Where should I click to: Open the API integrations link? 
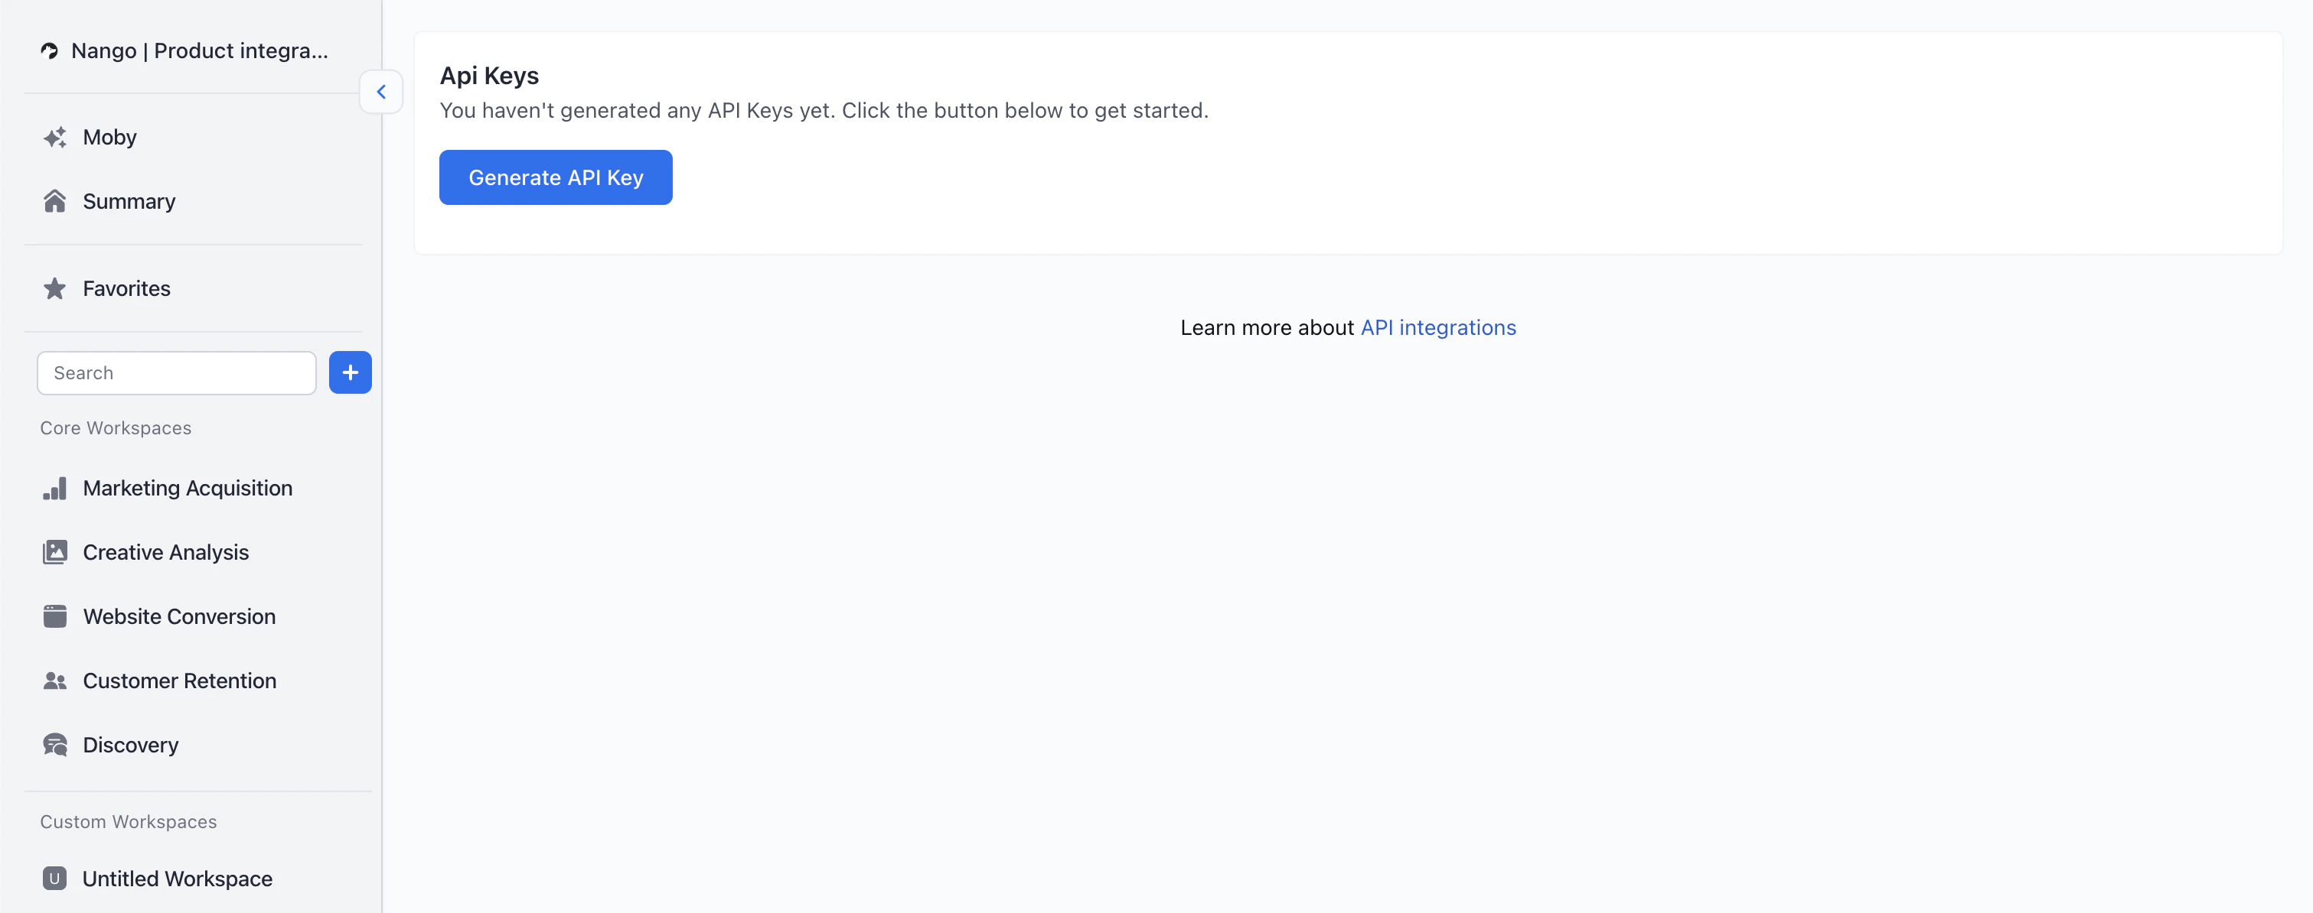tap(1437, 328)
